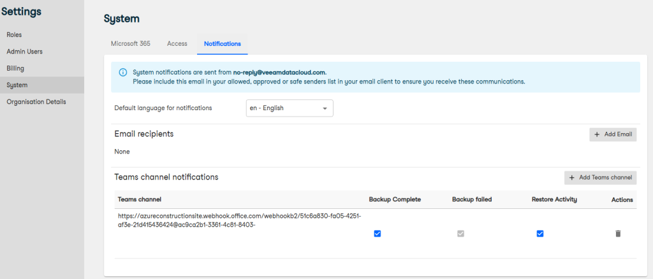Viewport: 653px width, 279px height.
Task: Click the no-reply@veeamdatacloud.com address
Action: (x=279, y=73)
